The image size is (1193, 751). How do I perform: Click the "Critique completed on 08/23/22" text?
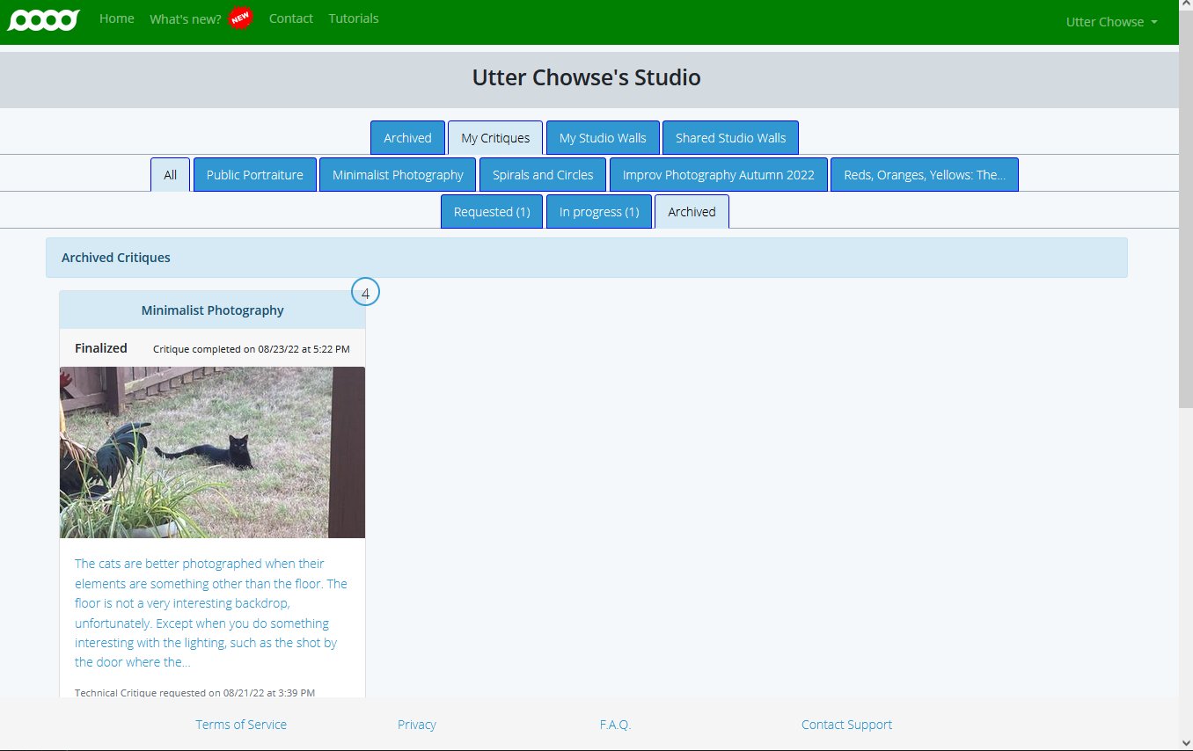(x=252, y=349)
